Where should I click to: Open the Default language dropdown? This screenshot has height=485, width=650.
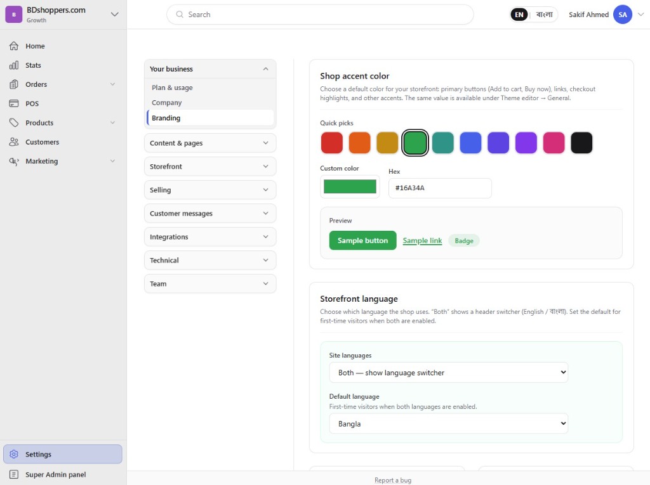click(449, 424)
